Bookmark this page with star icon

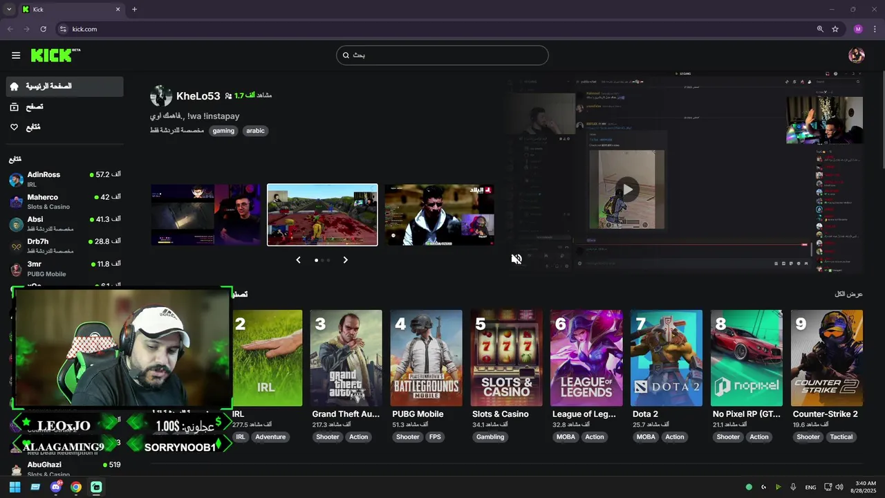pyautogui.click(x=835, y=29)
